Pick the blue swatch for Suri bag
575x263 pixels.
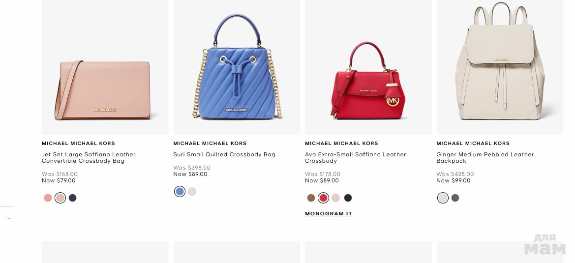click(180, 192)
